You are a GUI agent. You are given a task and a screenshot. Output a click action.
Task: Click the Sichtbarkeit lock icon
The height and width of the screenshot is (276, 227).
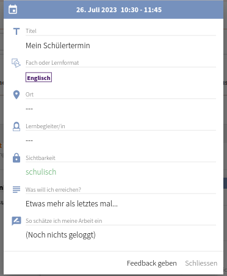tap(16, 158)
